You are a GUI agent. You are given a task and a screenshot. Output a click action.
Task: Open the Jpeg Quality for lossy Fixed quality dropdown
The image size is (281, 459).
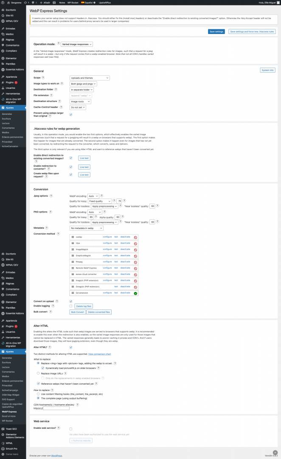coord(100,201)
